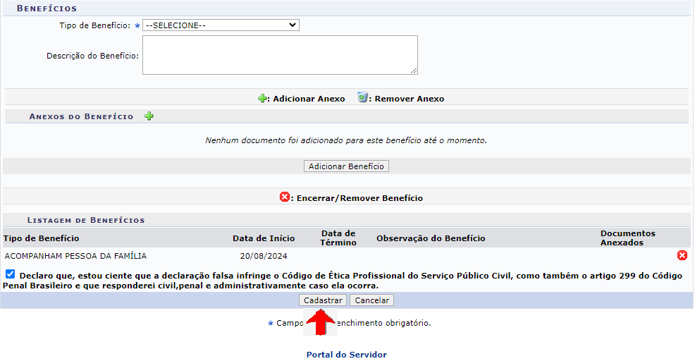The height and width of the screenshot is (361, 695).
Task: Click the Cadastrar button
Action: 323,300
